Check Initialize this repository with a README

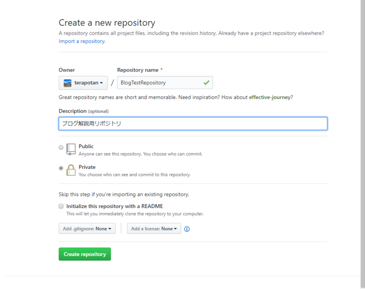pos(61,206)
